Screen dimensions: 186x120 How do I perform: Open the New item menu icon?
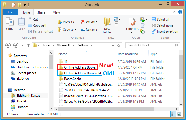117,20
